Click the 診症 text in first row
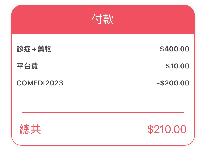The width and height of the screenshot is (206, 149). (24, 49)
